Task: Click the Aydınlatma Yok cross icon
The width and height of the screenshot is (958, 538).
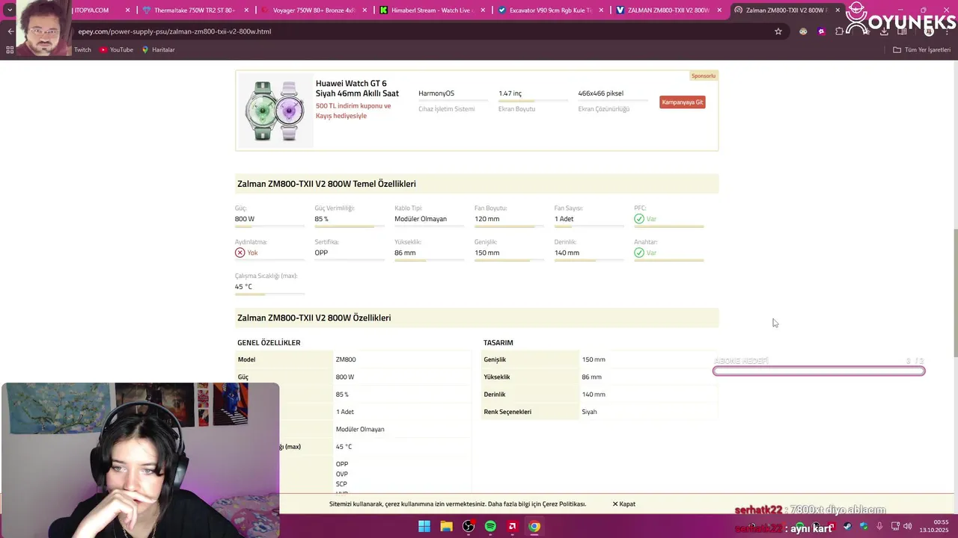Action: pyautogui.click(x=239, y=253)
